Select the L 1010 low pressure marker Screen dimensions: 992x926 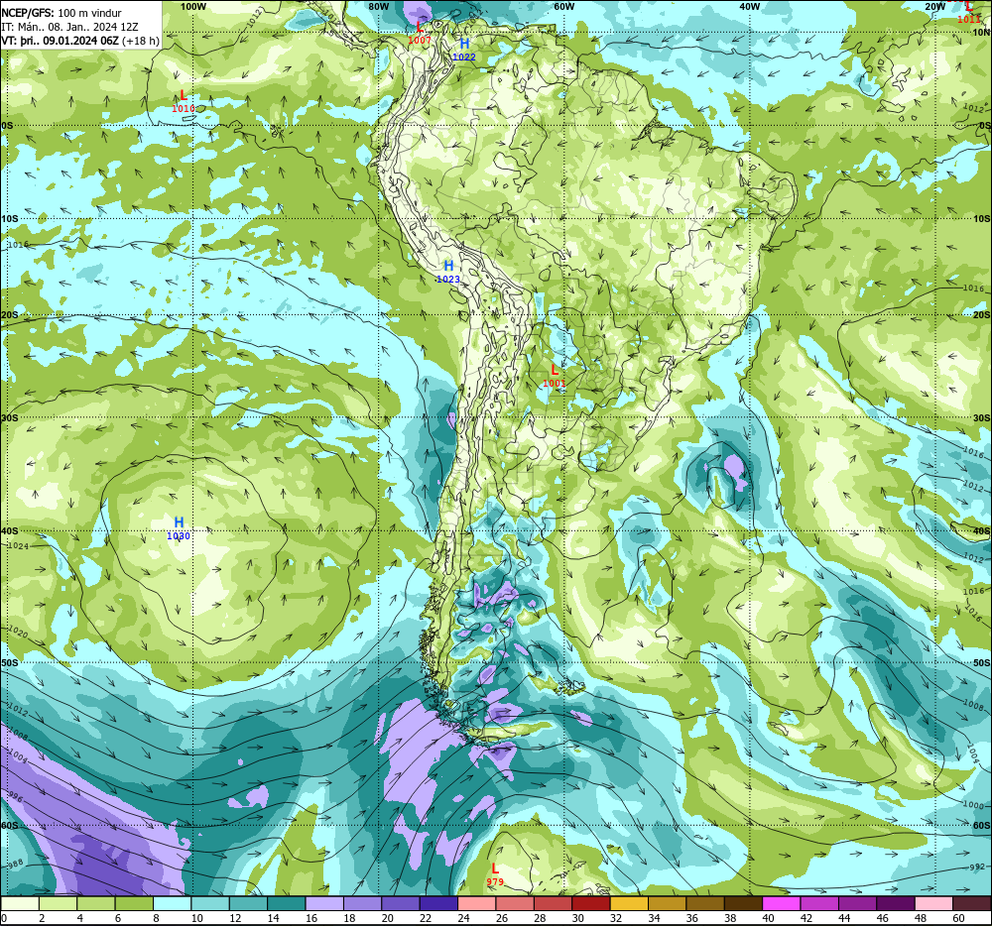click(x=184, y=101)
